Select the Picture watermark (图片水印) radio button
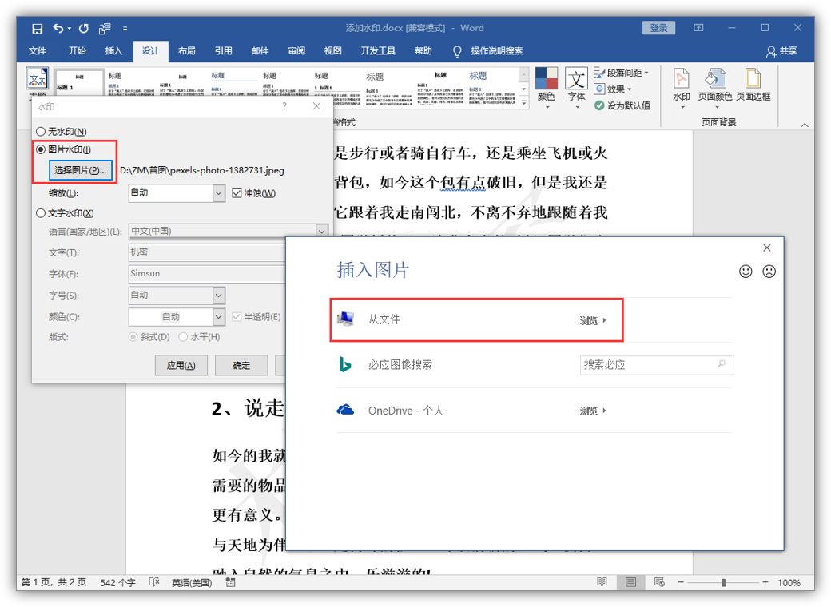831x607 pixels. (41, 149)
